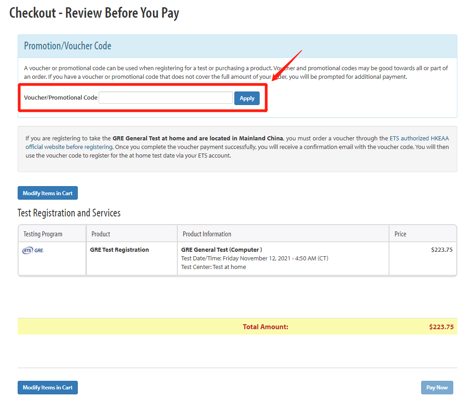
Task: Focus the Voucher/Promotional Code input field
Action: pos(166,98)
